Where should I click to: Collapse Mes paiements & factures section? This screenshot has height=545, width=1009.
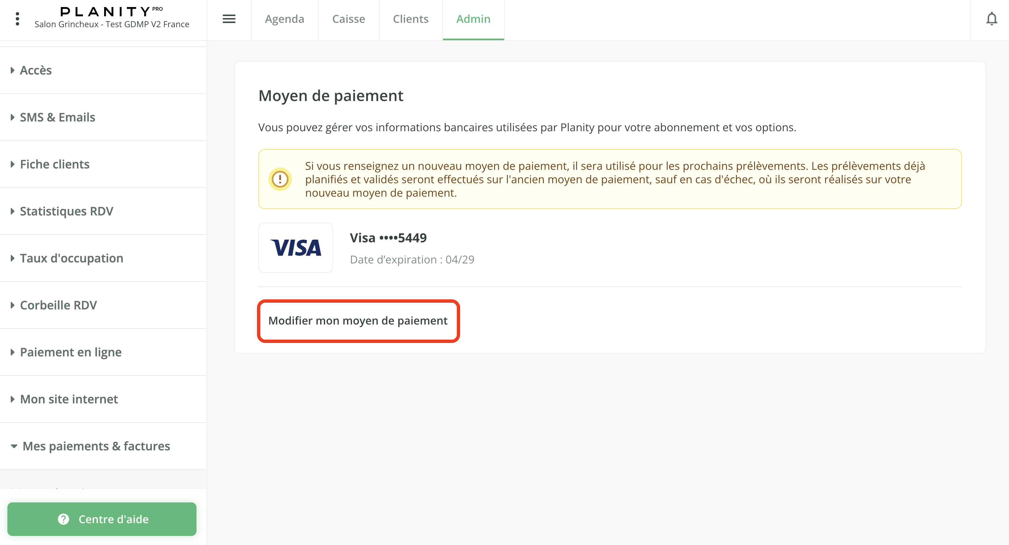click(96, 446)
